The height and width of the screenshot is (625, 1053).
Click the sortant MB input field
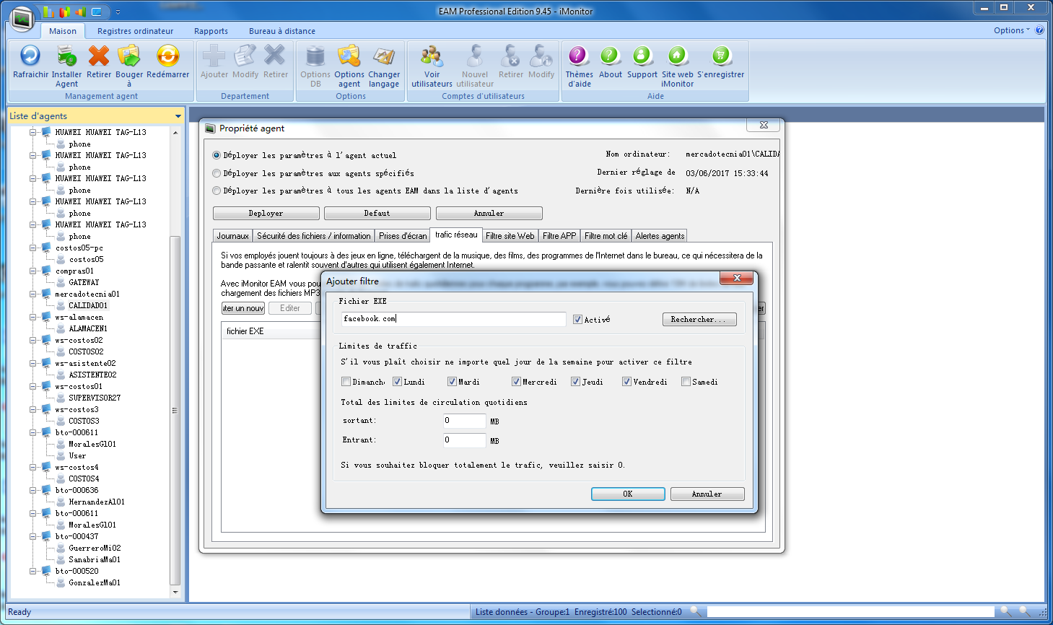coord(464,421)
